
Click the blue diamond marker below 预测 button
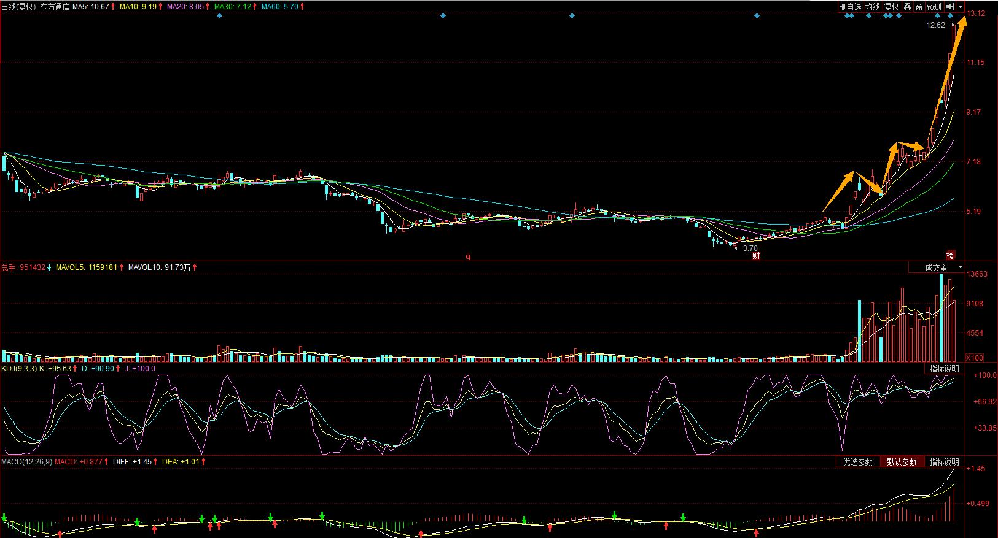(x=938, y=16)
